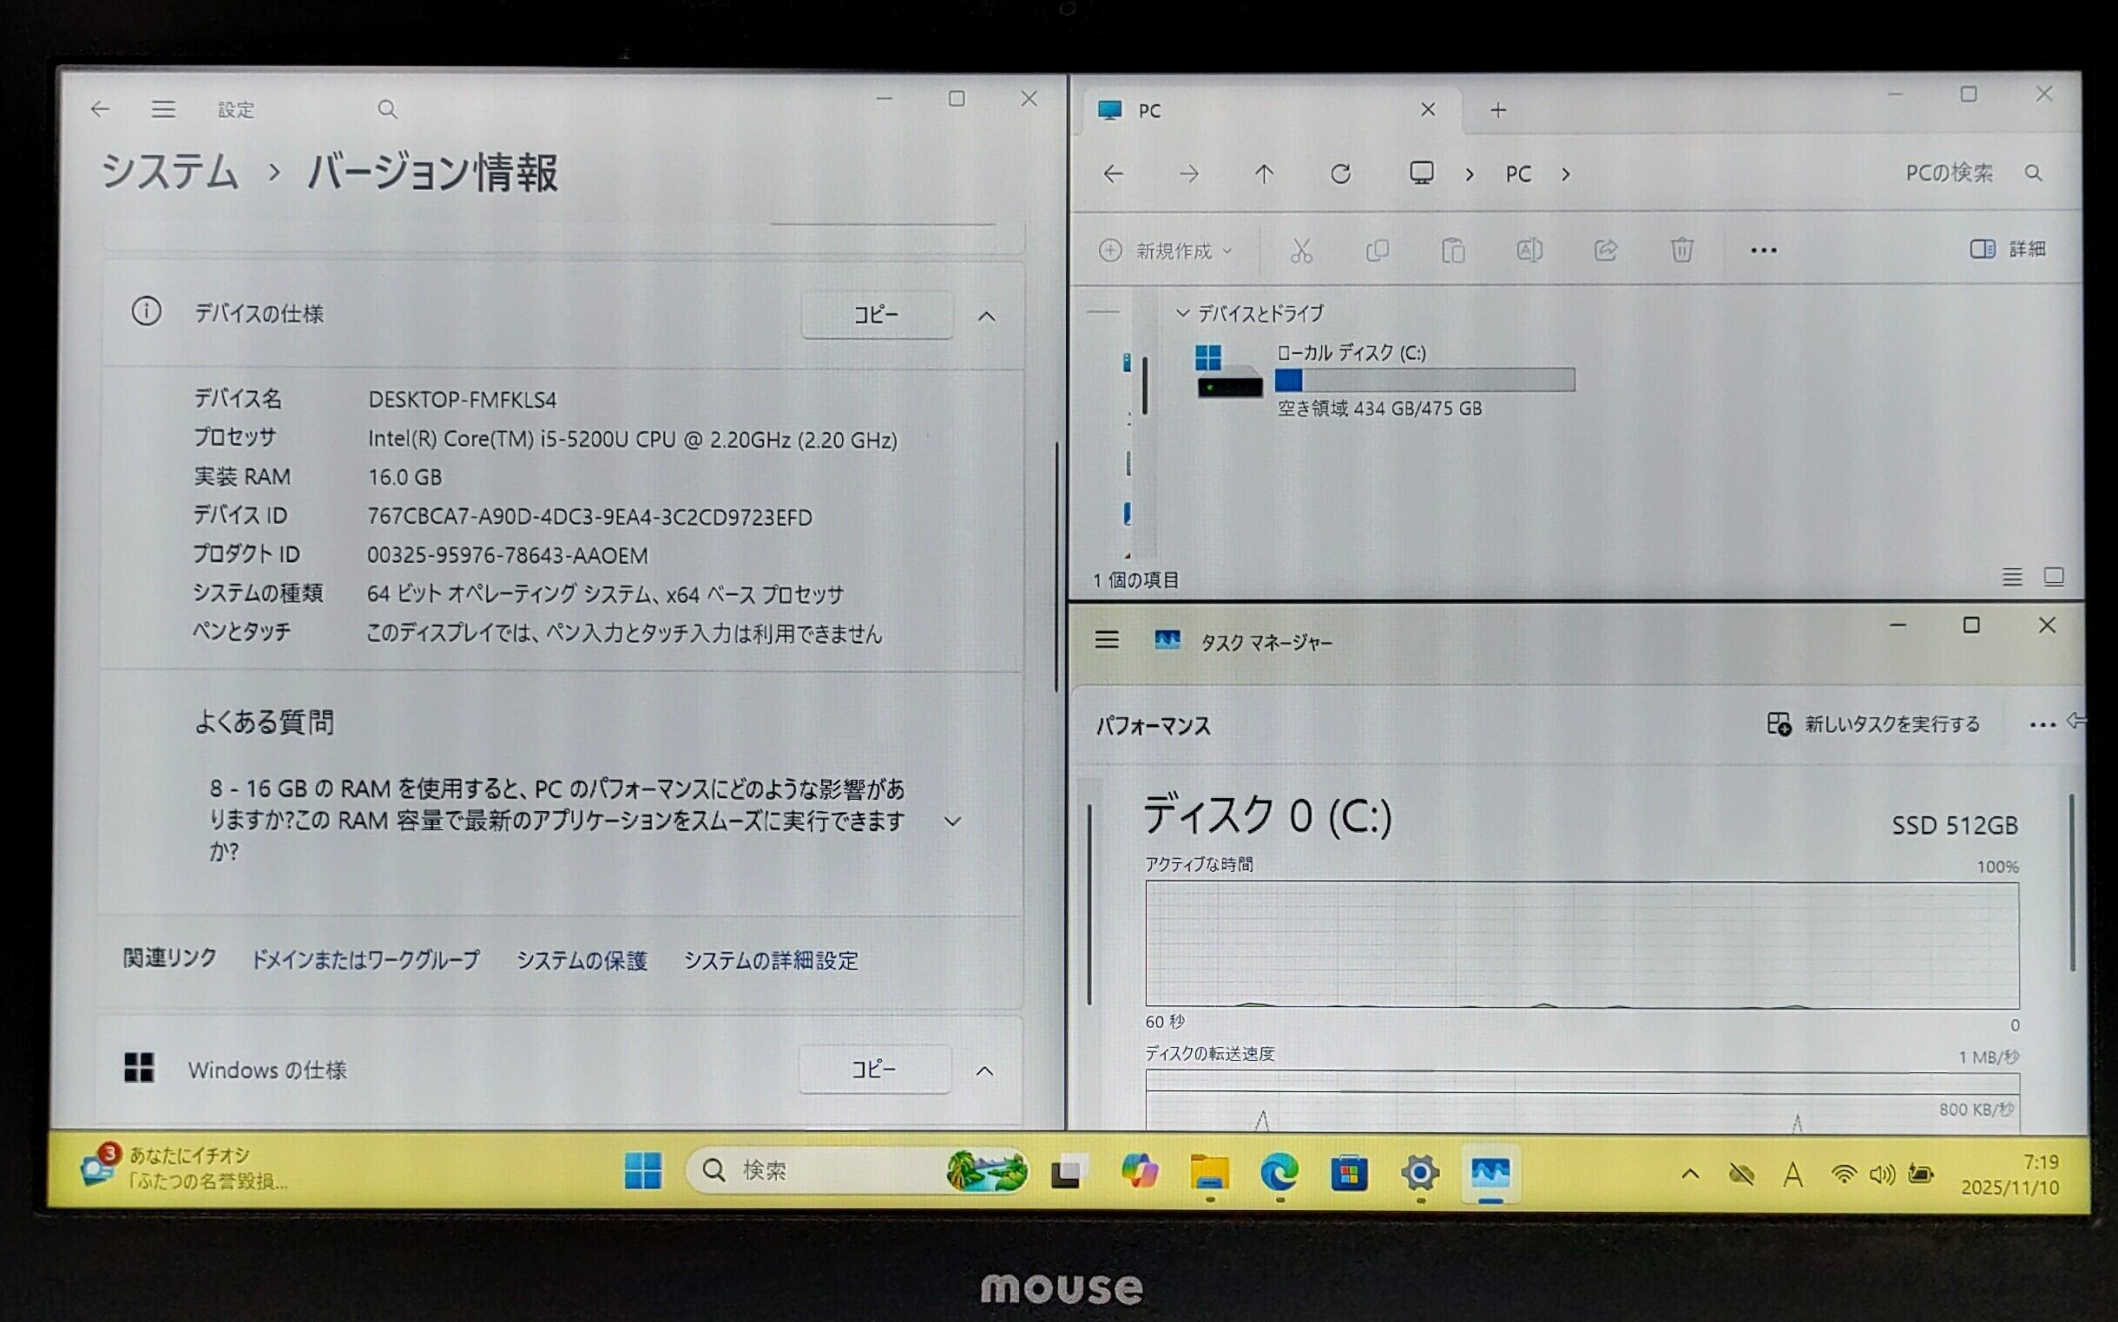Viewport: 2118px width, 1322px height.
Task: Open the System protection link
Action: (581, 960)
